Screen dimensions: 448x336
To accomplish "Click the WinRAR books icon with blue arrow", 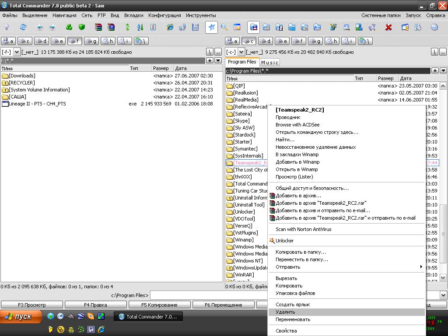I will [111, 27].
